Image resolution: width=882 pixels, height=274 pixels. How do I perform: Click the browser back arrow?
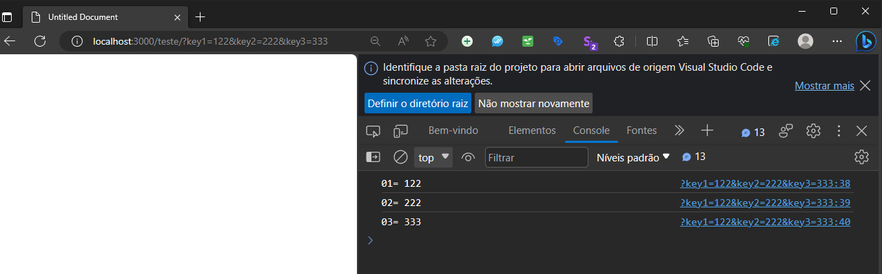(10, 41)
